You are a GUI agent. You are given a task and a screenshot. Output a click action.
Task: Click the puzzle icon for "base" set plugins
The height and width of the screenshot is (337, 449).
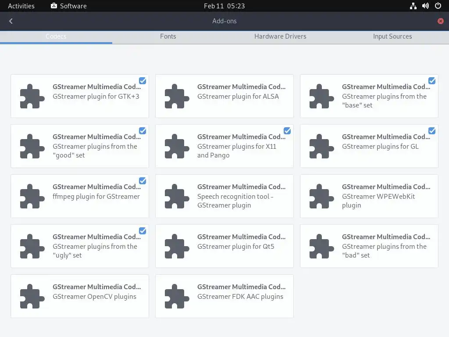321,96
